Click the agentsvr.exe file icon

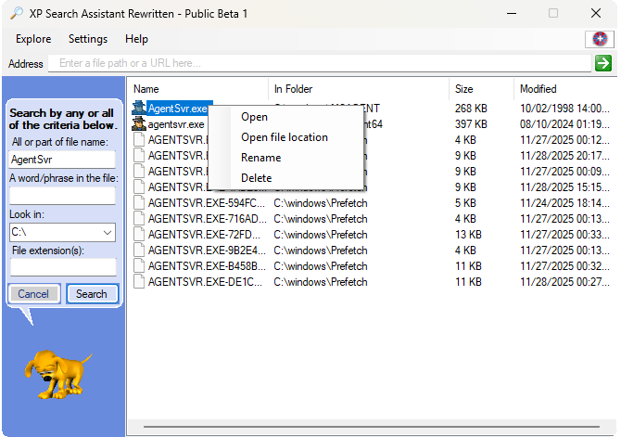tap(139, 124)
